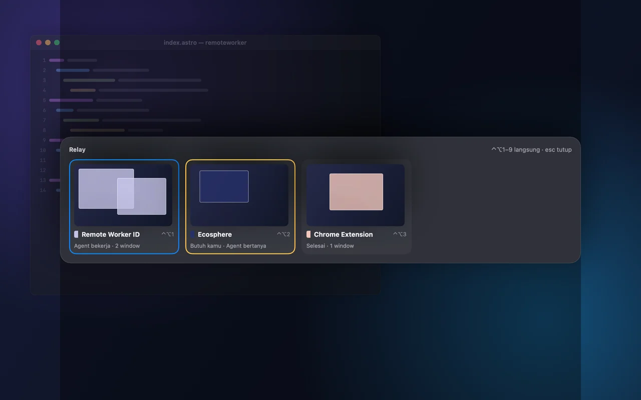Click the Remote Worker ID preview thumbnail
This screenshot has height=400, width=641.
(x=123, y=195)
